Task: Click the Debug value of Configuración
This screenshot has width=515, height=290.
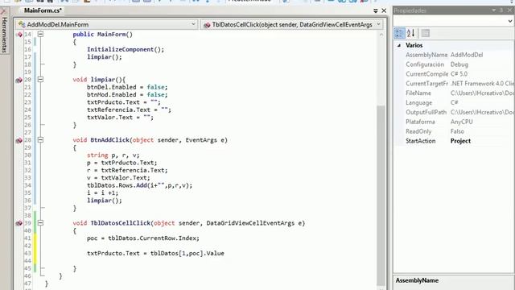Action: (459, 64)
